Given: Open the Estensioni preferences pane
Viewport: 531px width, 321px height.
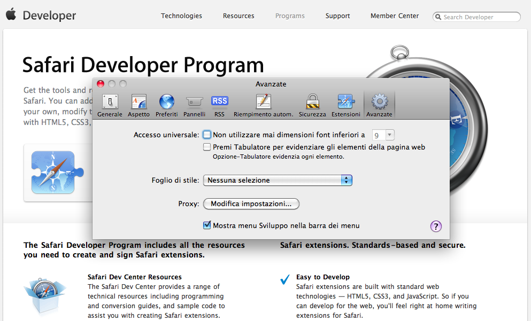Looking at the screenshot, I should 346,106.
